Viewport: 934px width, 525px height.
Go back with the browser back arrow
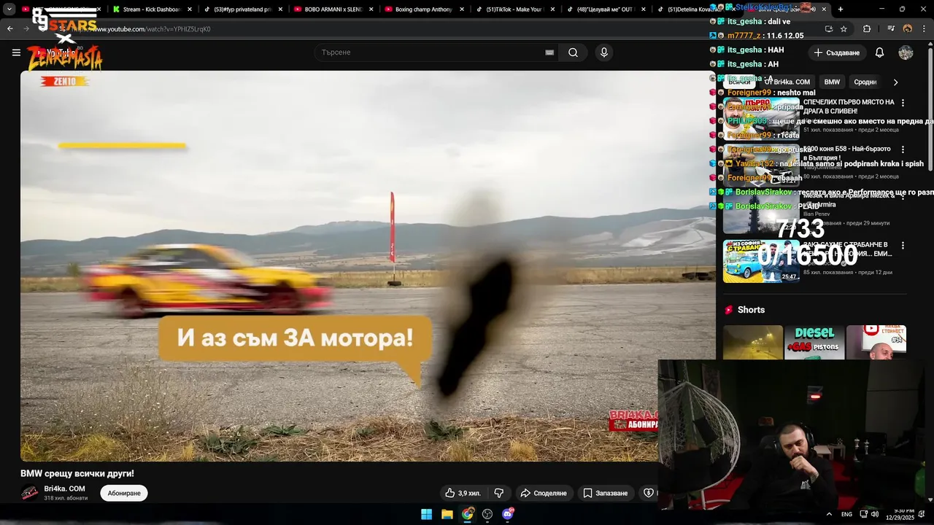[x=10, y=29]
